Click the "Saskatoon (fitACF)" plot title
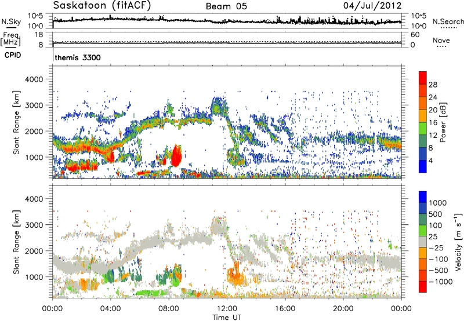This screenshot has height=321, width=464. (x=102, y=5)
